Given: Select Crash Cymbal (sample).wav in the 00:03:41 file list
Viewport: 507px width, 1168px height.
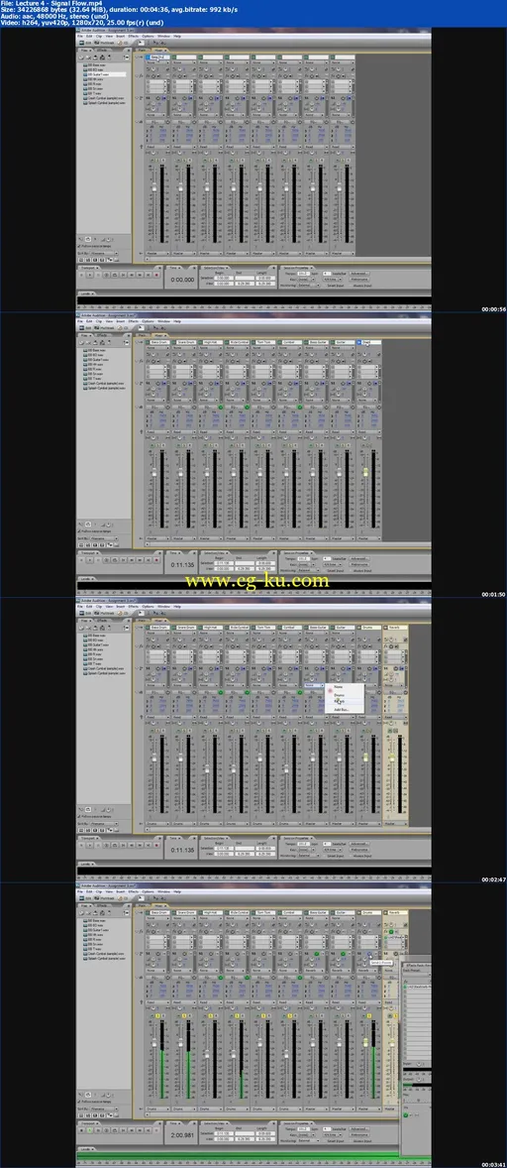Looking at the screenshot, I should click(106, 954).
